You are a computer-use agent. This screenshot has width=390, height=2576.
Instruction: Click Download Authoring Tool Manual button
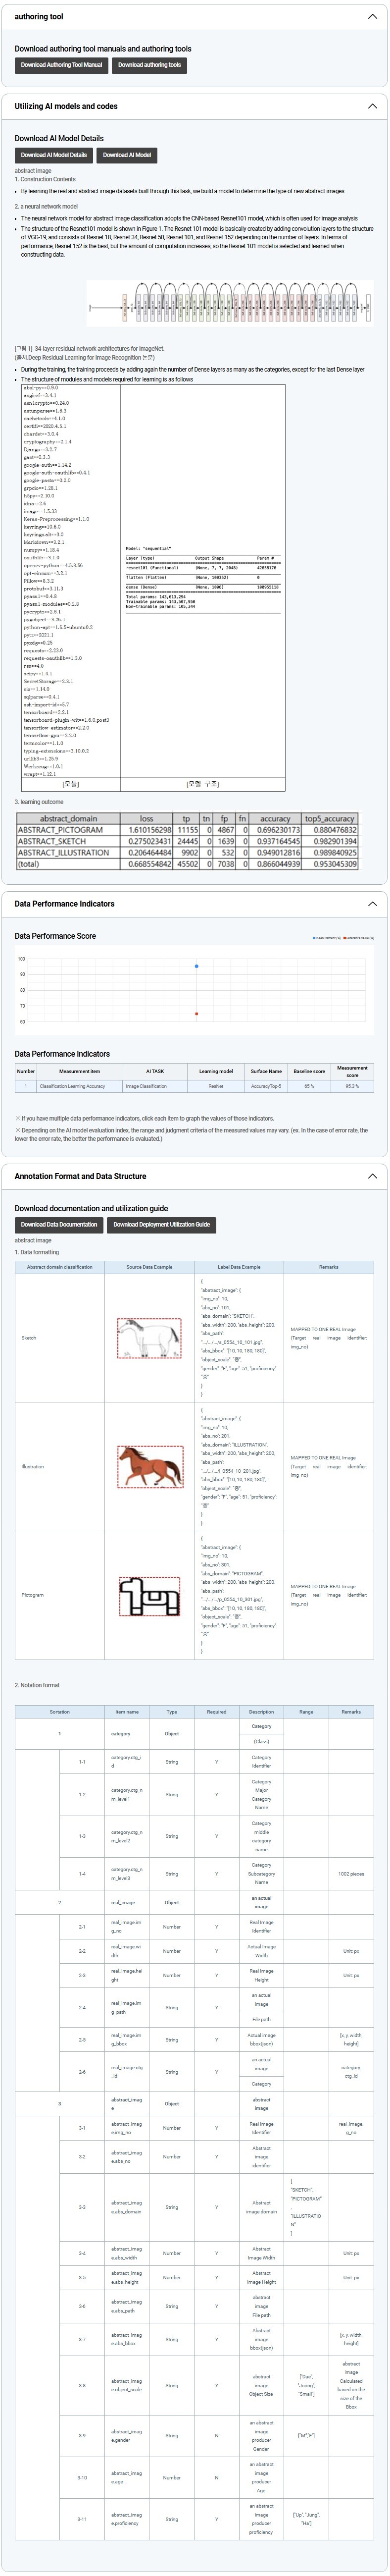[61, 65]
